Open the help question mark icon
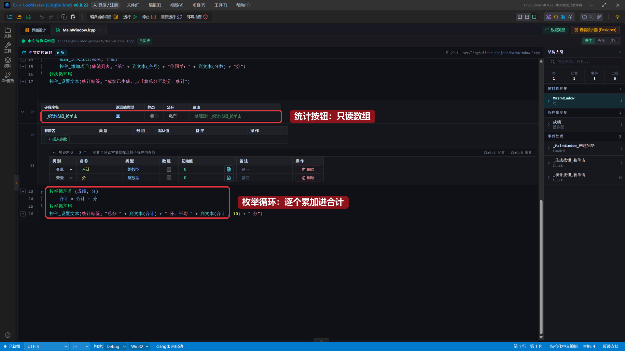Image resolution: width=625 pixels, height=351 pixels. pos(8,335)
